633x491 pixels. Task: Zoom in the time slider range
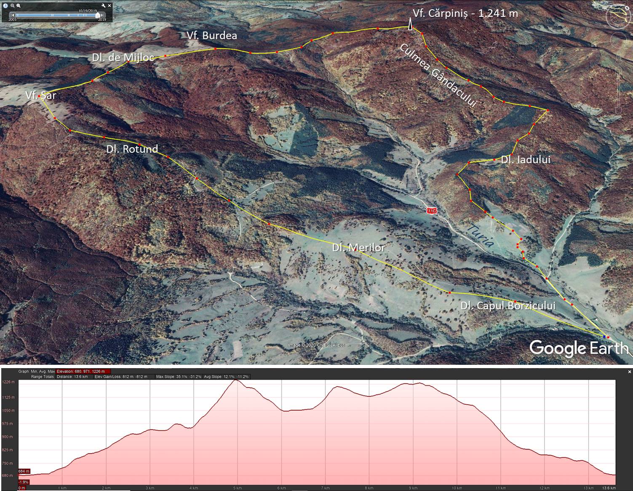(19, 5)
